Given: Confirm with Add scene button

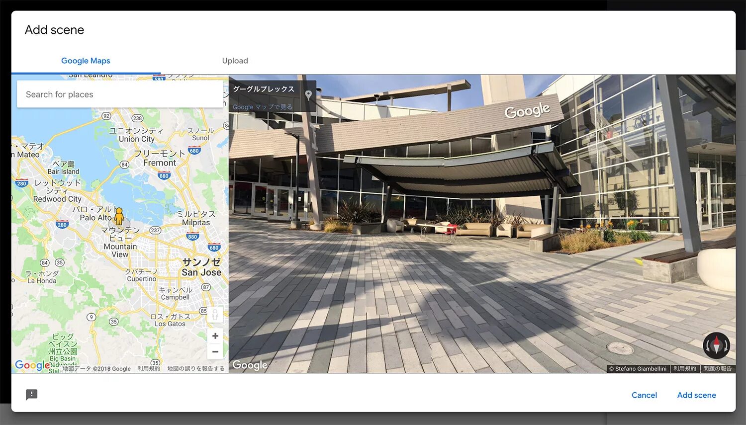Looking at the screenshot, I should [696, 395].
